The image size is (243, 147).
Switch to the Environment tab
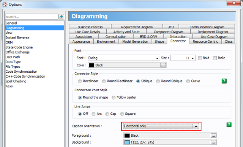pyautogui.click(x=106, y=42)
